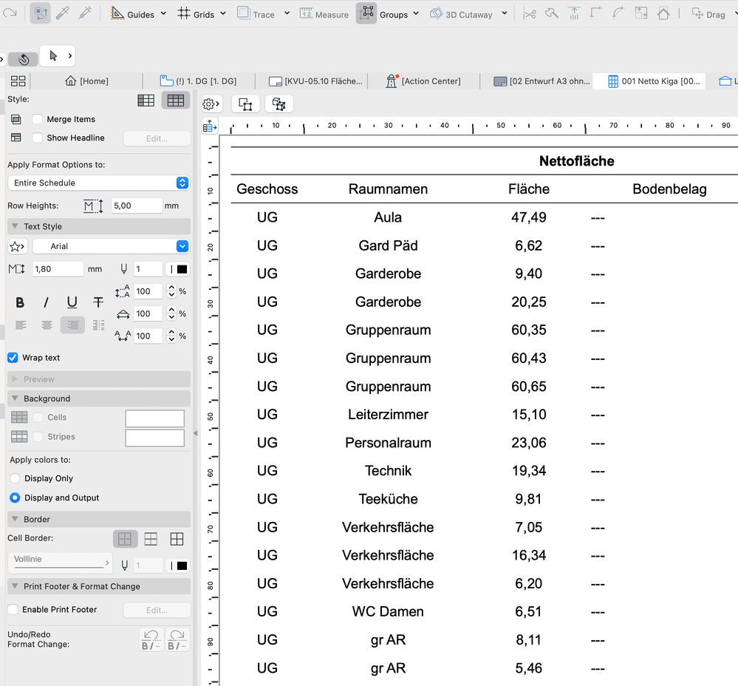738x686 pixels.
Task: Open the Volllinie line type dropdown
Action: pyautogui.click(x=61, y=563)
